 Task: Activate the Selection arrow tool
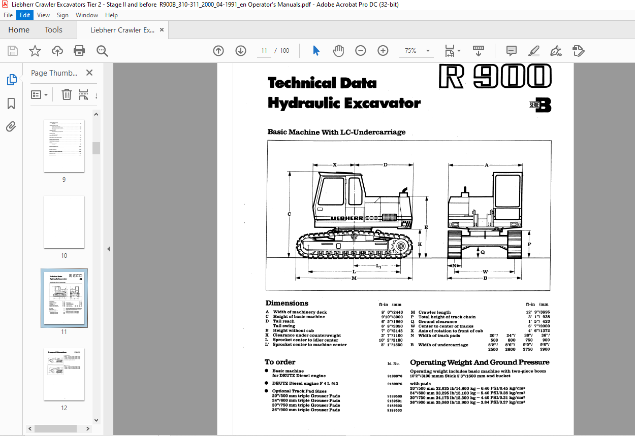coord(316,51)
